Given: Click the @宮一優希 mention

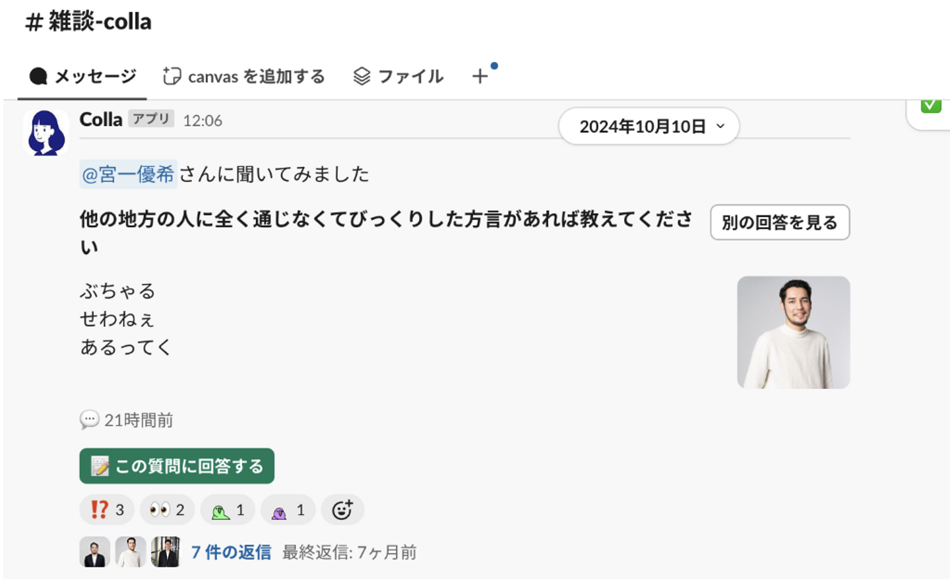Looking at the screenshot, I should point(128,174).
